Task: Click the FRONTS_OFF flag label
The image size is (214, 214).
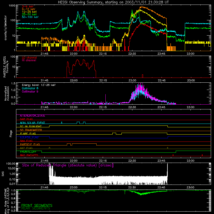Action: [x=28, y=152]
